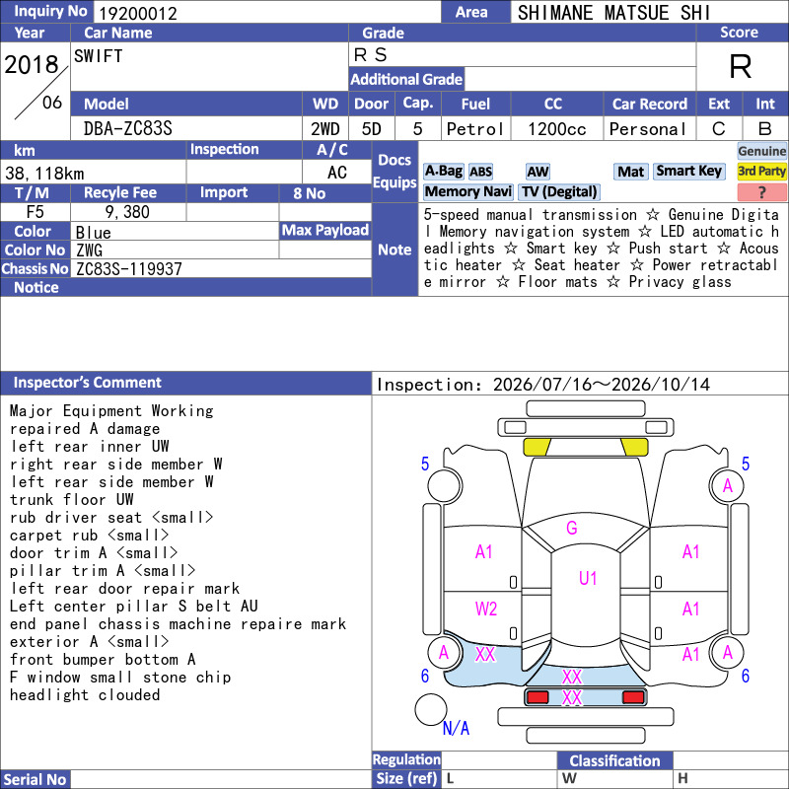Image resolution: width=789 pixels, height=789 pixels.
Task: Click the ABS equipment badge
Action: coord(480,172)
